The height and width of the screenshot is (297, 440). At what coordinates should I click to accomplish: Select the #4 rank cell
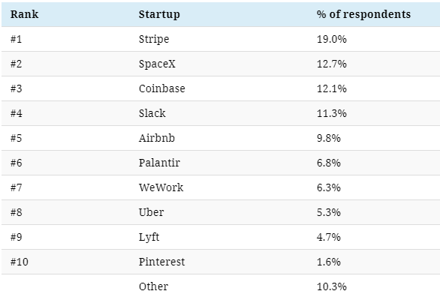(x=17, y=113)
